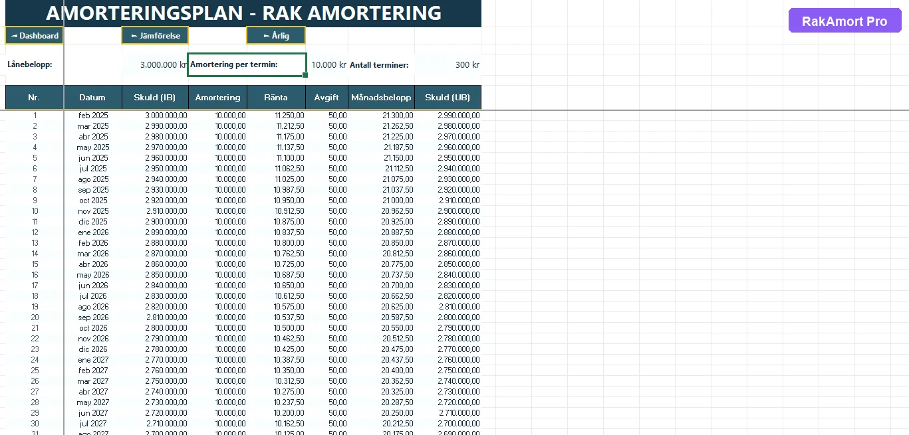Select the date cell jun 2027
Image resolution: width=909 pixels, height=435 pixels.
pos(93,413)
